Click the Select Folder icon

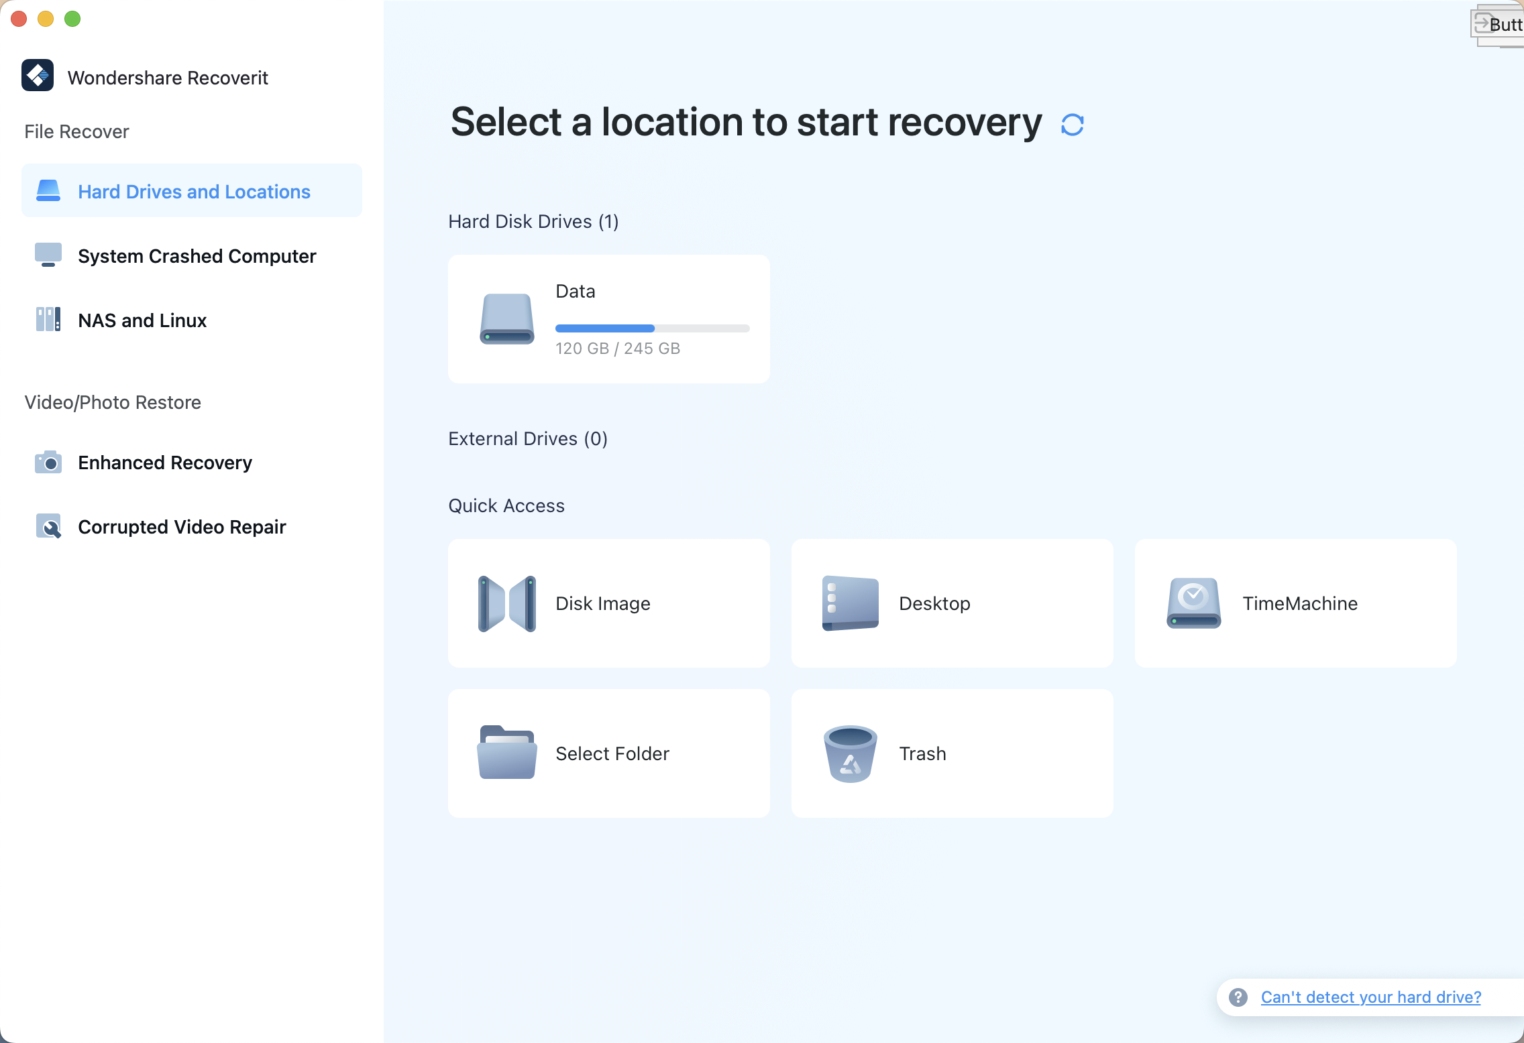(507, 753)
